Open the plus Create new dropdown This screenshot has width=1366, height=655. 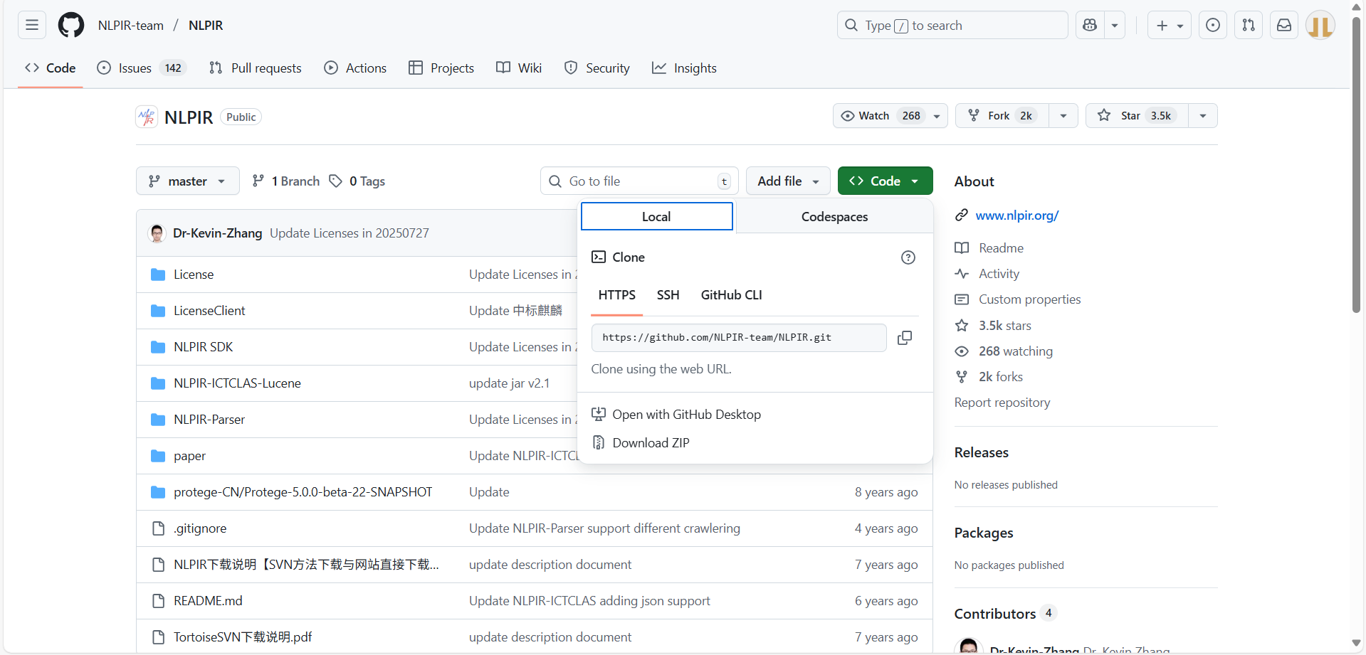1170,25
